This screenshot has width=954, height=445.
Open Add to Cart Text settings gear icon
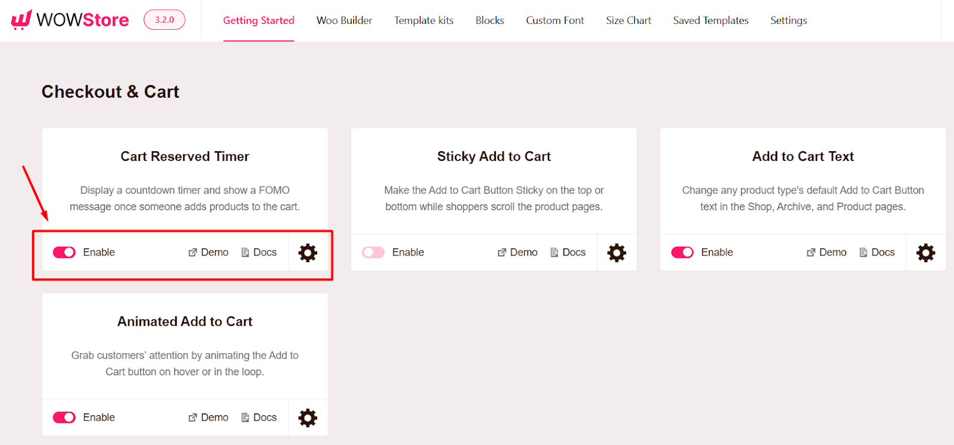click(x=925, y=253)
